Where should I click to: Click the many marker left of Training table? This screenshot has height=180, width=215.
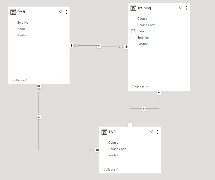(x=126, y=47)
